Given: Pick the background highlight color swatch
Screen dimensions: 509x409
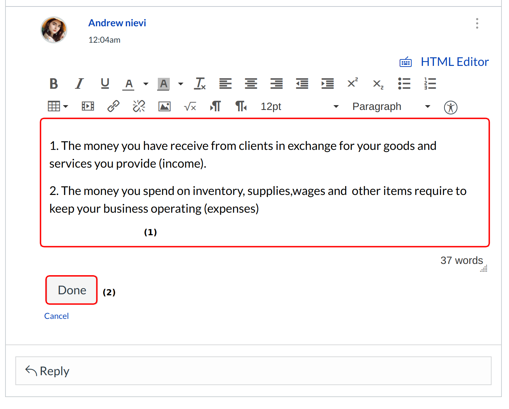Looking at the screenshot, I should tap(164, 84).
